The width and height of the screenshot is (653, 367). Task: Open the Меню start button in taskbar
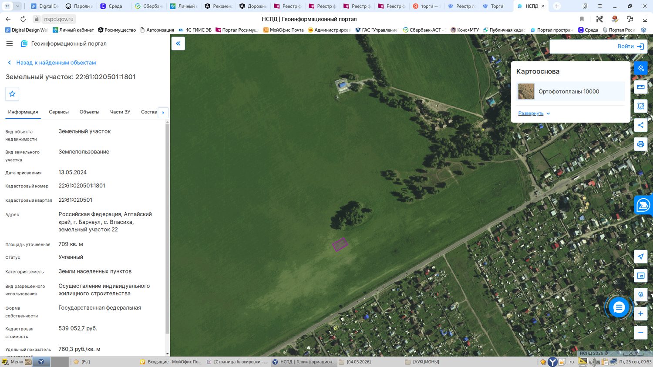13,362
